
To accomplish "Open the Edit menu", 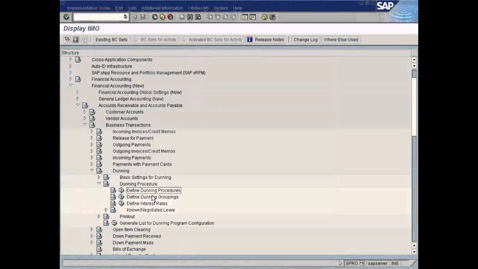I will [119, 8].
